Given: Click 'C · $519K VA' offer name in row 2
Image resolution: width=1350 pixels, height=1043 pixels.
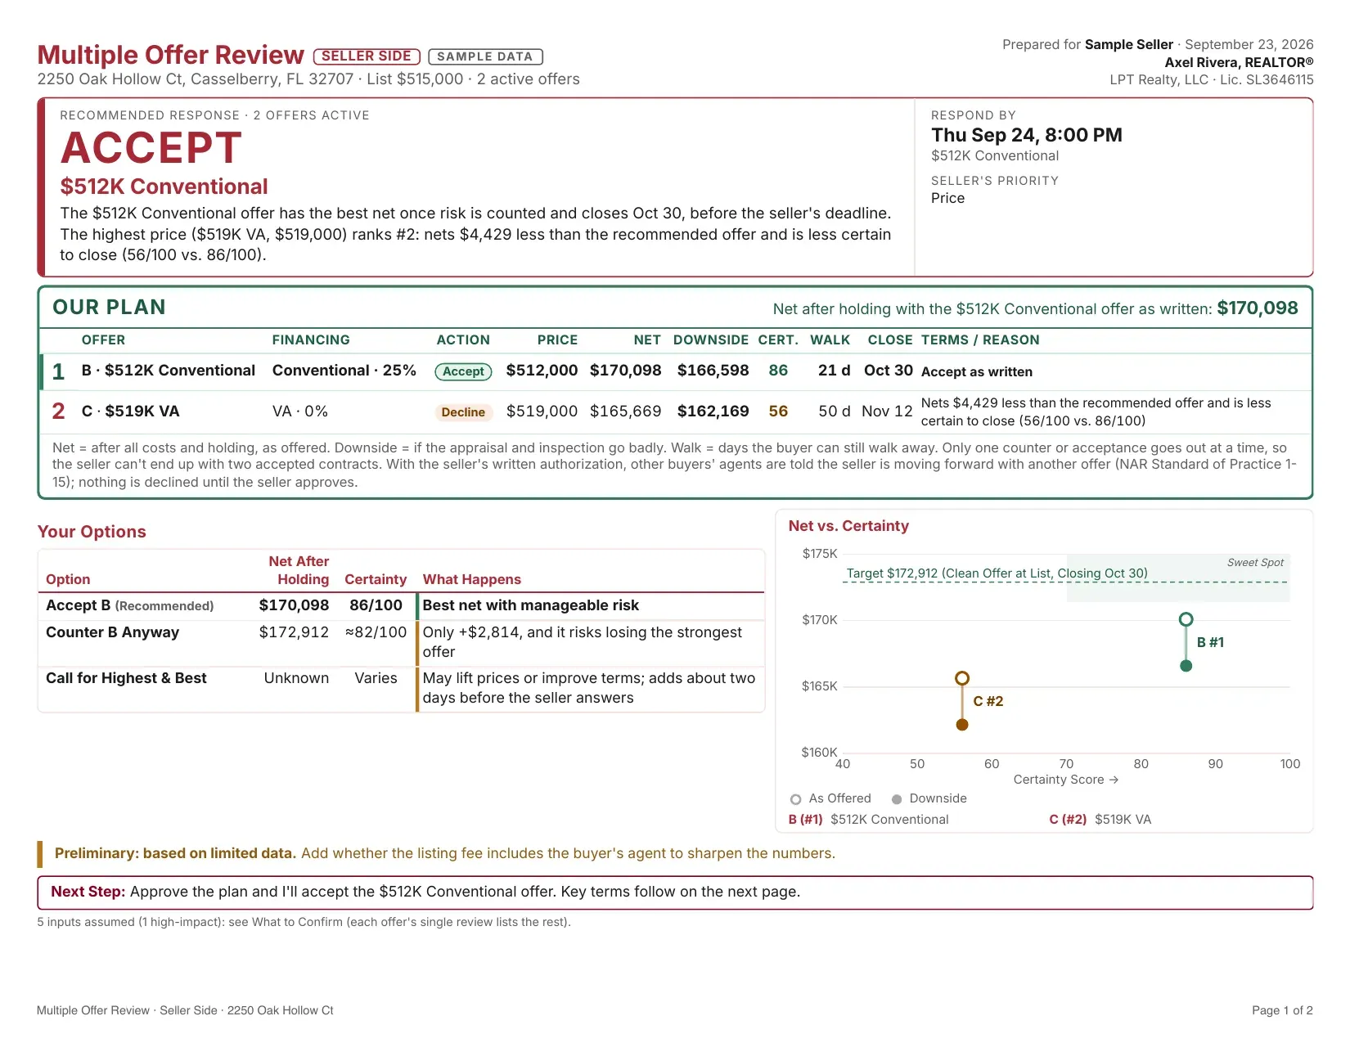Looking at the screenshot, I should point(131,411).
